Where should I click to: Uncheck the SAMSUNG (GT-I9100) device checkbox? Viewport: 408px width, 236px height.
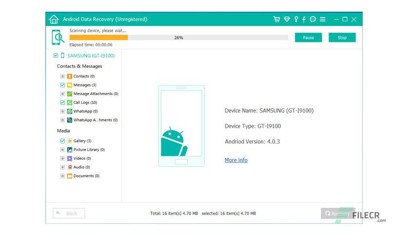[x=56, y=56]
